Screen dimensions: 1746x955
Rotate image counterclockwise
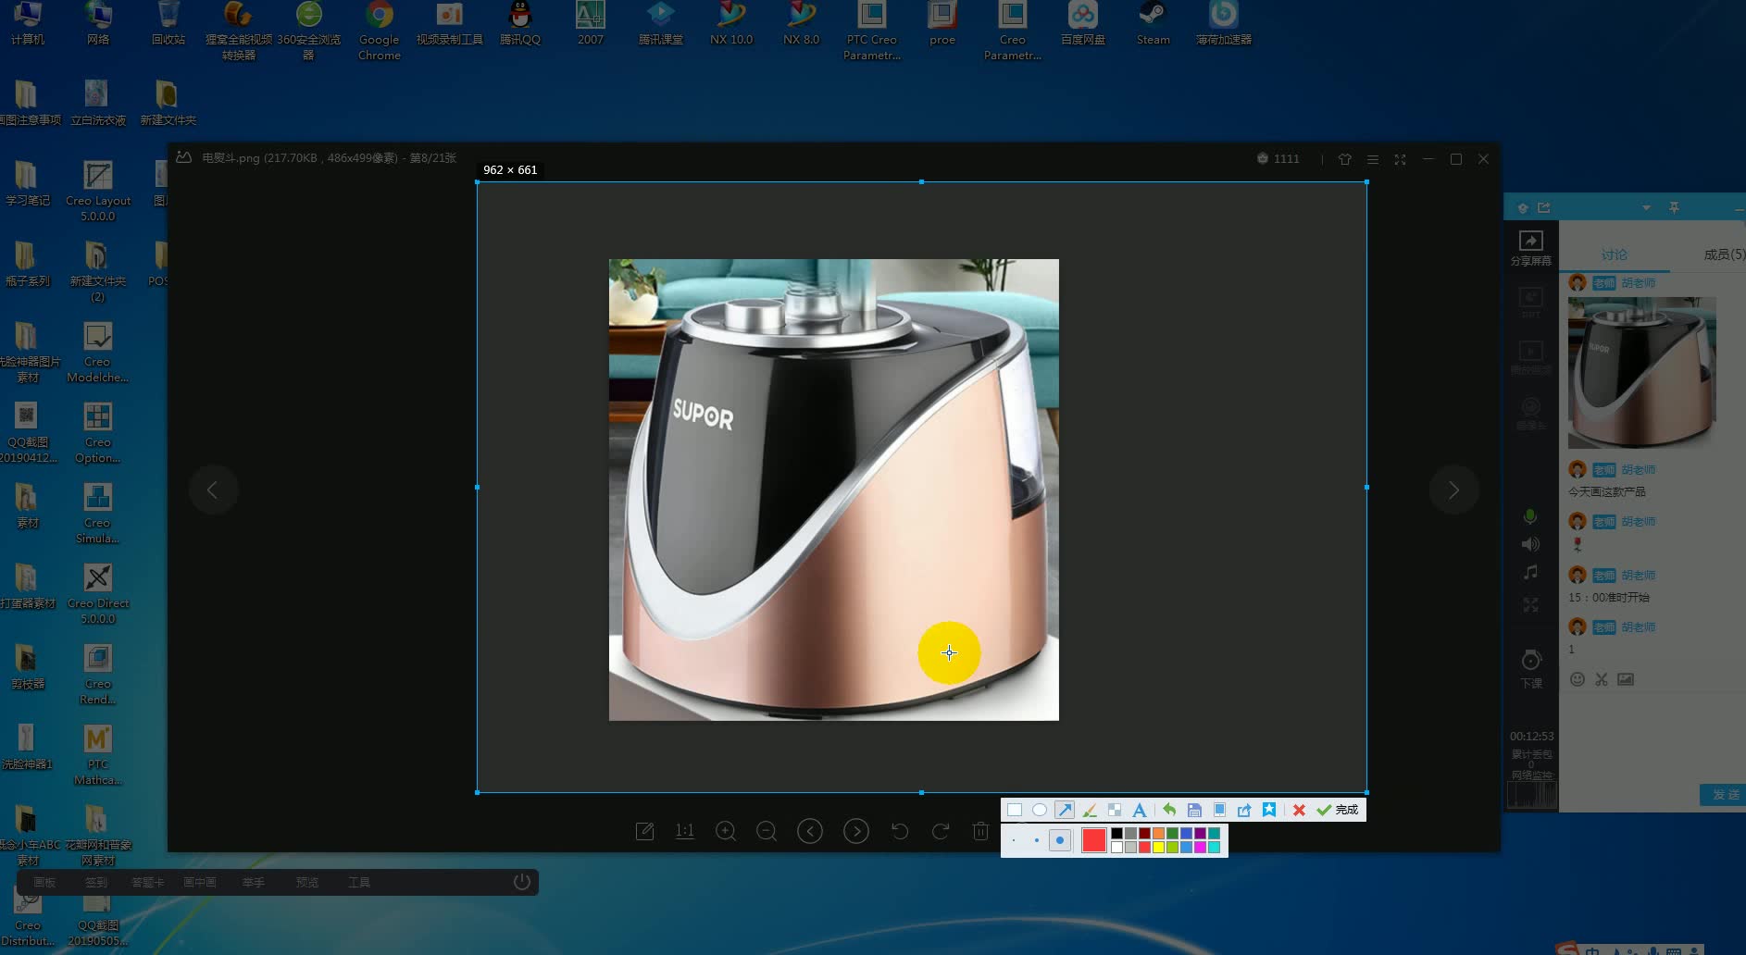(x=899, y=831)
